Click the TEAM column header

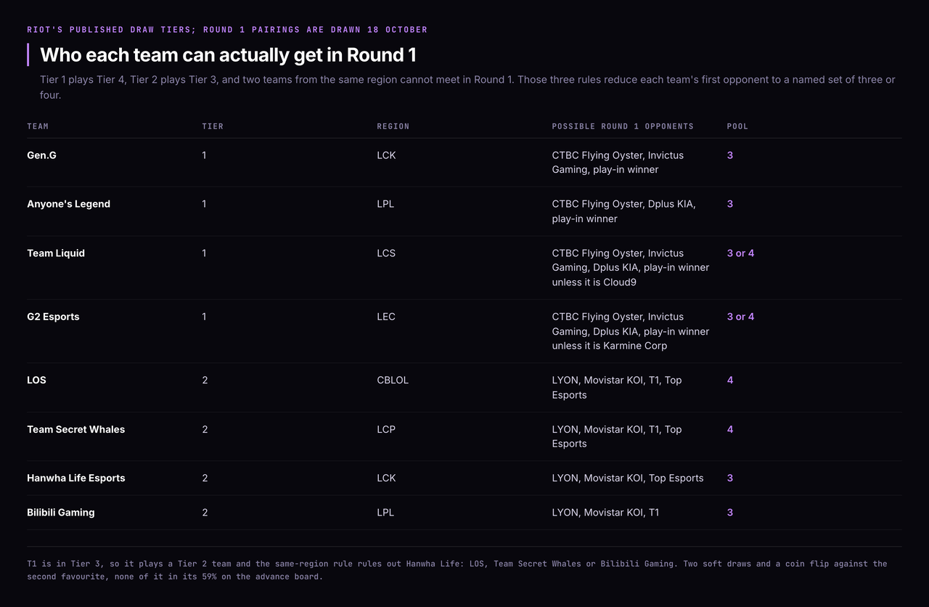click(x=38, y=126)
